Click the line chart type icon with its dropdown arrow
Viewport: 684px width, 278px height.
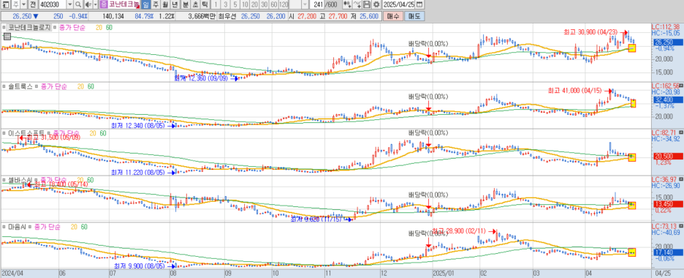pyautogui.click(x=357, y=5)
